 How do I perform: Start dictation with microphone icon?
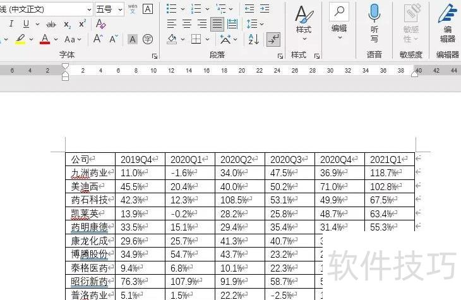[x=374, y=21]
